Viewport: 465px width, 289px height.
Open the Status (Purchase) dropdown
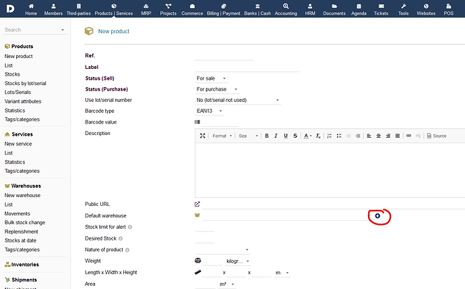click(217, 89)
